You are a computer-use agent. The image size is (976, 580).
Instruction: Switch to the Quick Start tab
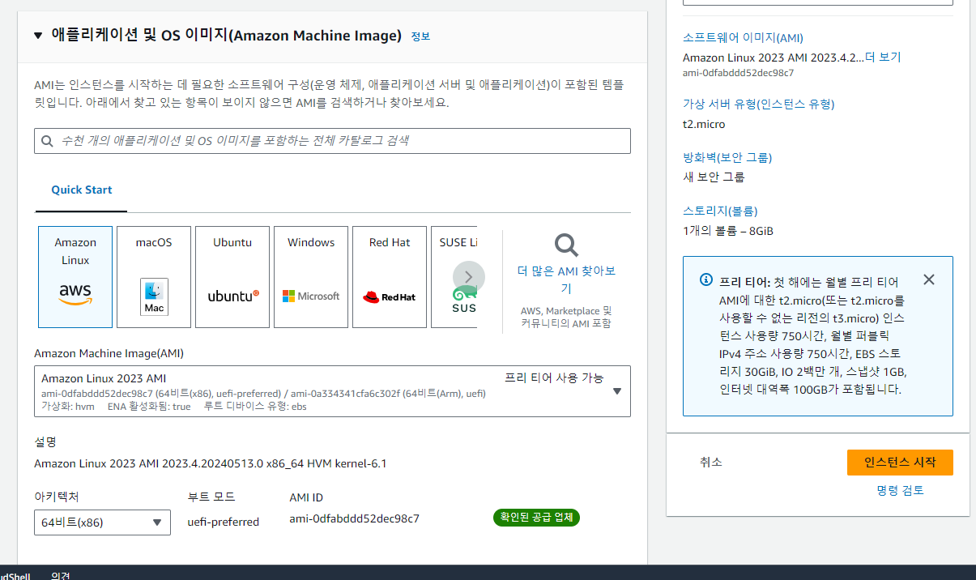pos(82,190)
